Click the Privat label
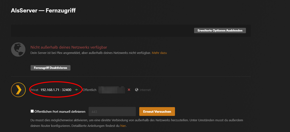Screen dimensions: 290x132 (35, 90)
